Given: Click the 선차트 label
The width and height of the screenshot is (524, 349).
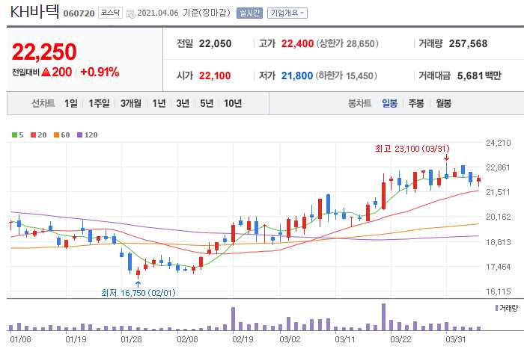Looking at the screenshot, I should click(43, 103).
